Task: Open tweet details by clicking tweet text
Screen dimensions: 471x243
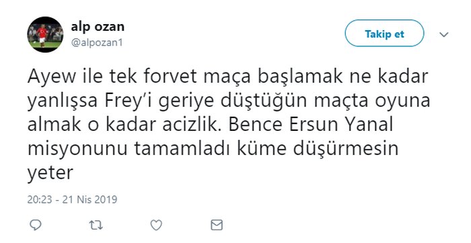Action: 228,125
